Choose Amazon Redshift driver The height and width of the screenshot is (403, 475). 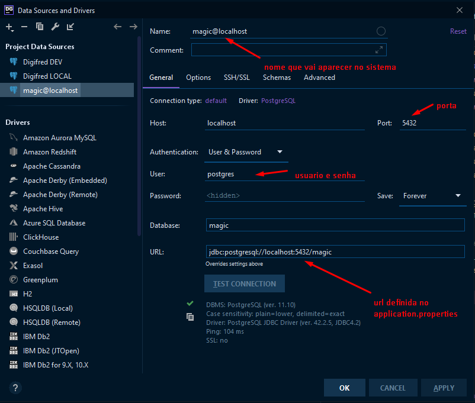point(67,152)
